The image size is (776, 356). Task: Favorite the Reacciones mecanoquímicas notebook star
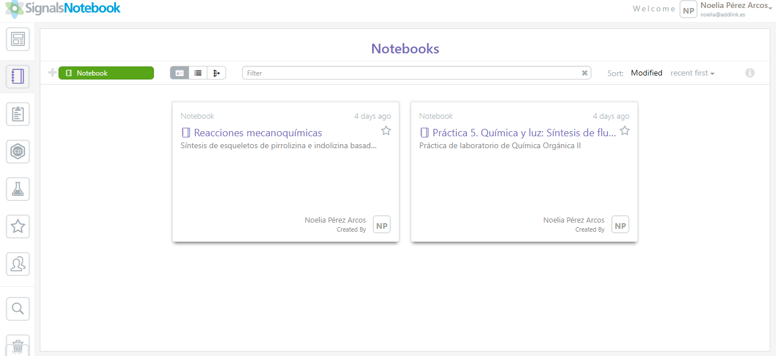coord(386,131)
